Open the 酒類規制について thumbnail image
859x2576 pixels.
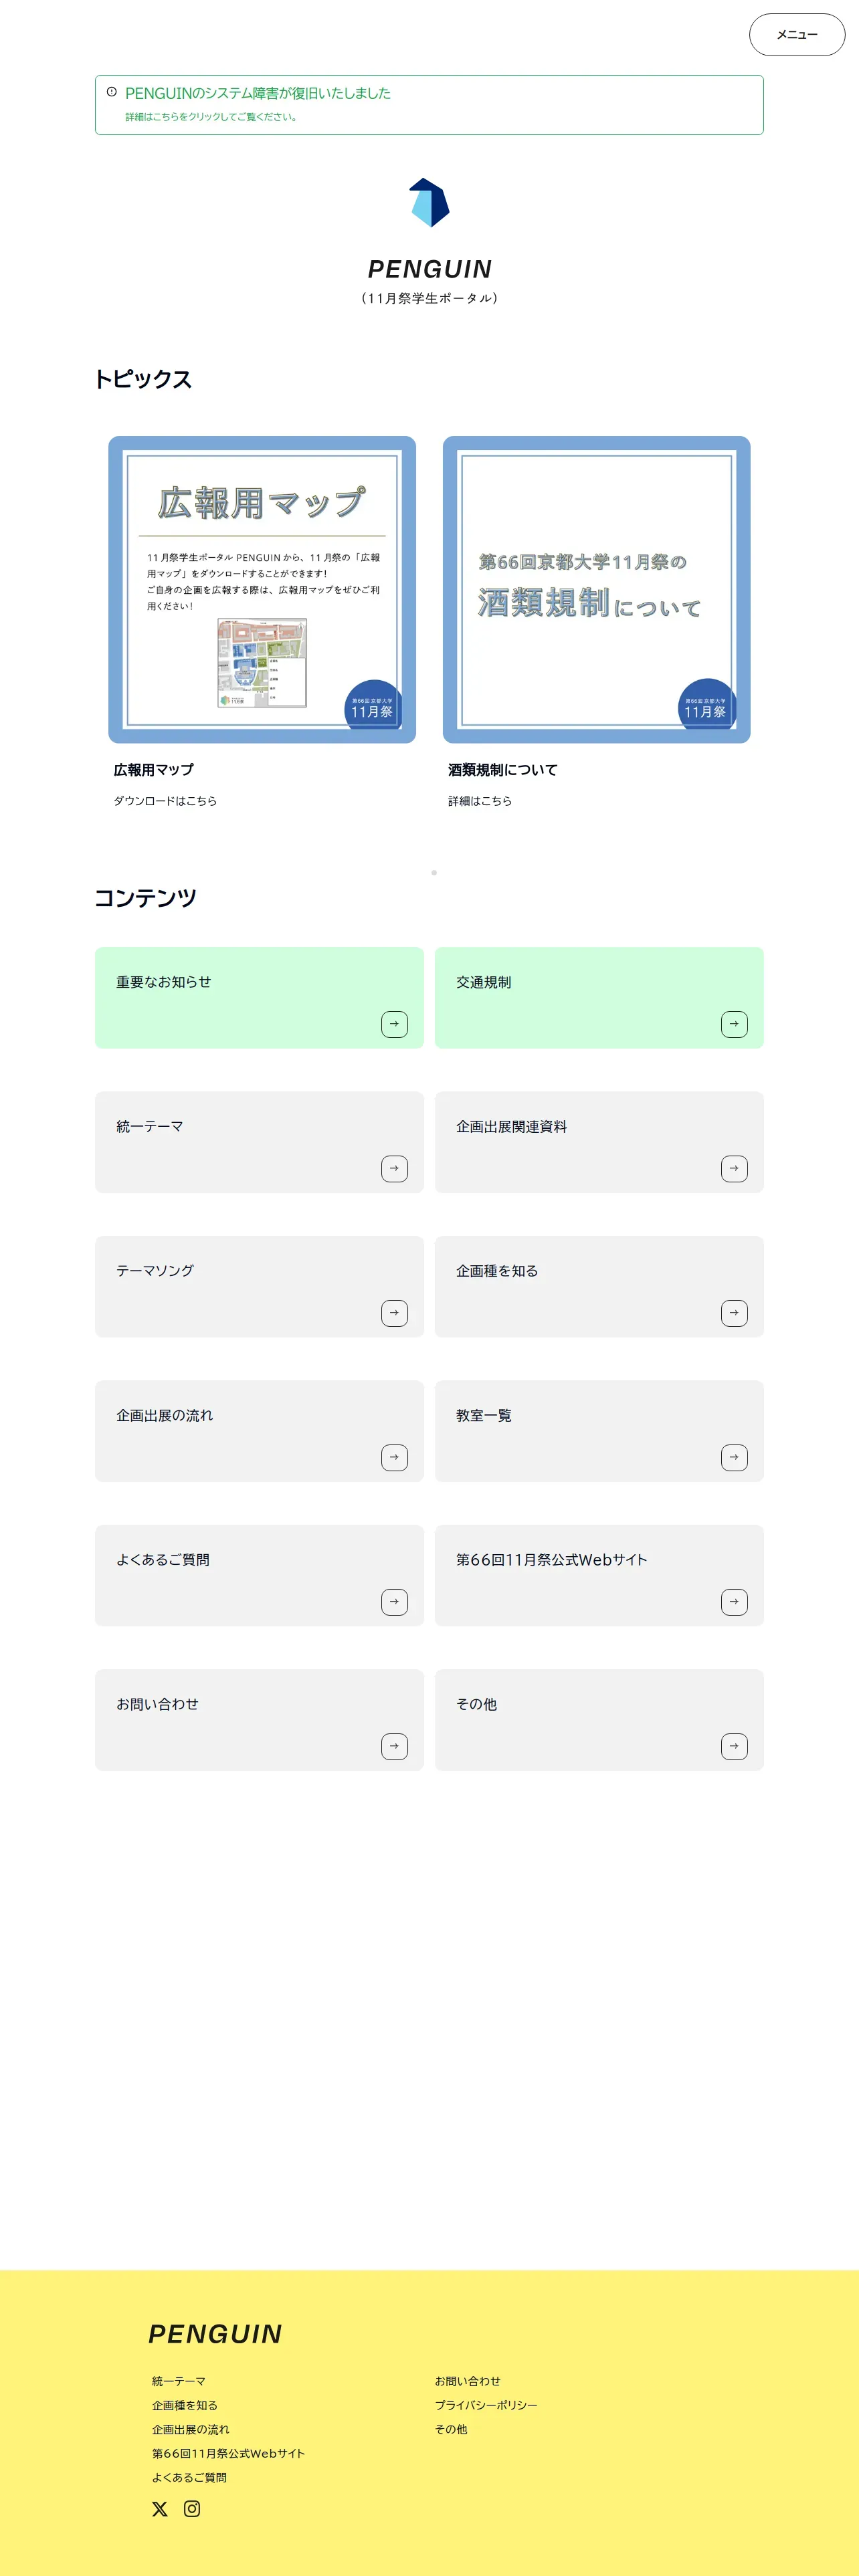click(x=596, y=589)
